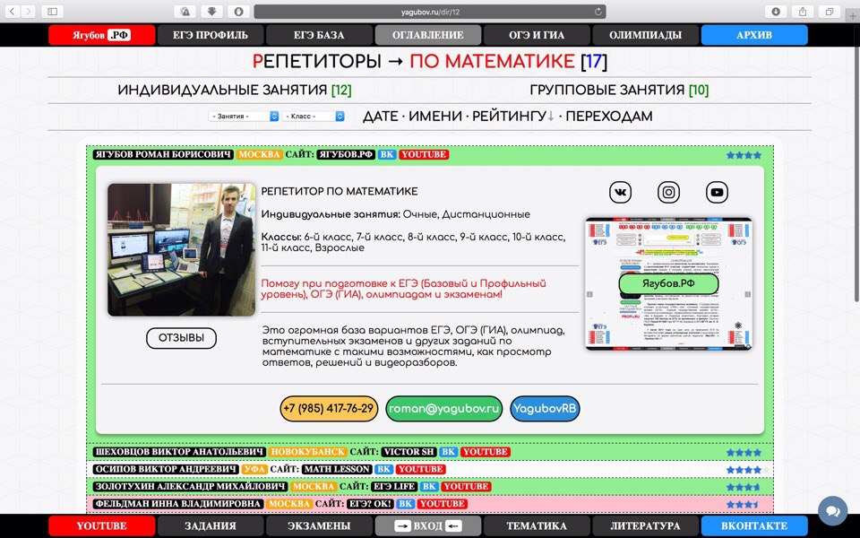The width and height of the screenshot is (860, 538).
Task: Click the warning-triangle extension icon in the toolbar
Action: 185,11
